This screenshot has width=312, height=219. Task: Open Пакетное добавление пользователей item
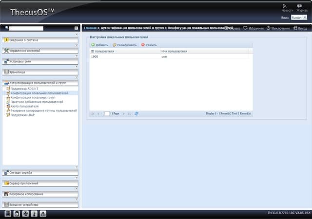coord(37,102)
